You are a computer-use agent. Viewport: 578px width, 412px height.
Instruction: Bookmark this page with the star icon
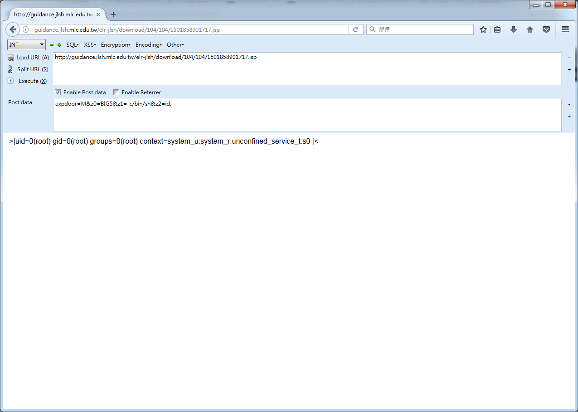(483, 29)
